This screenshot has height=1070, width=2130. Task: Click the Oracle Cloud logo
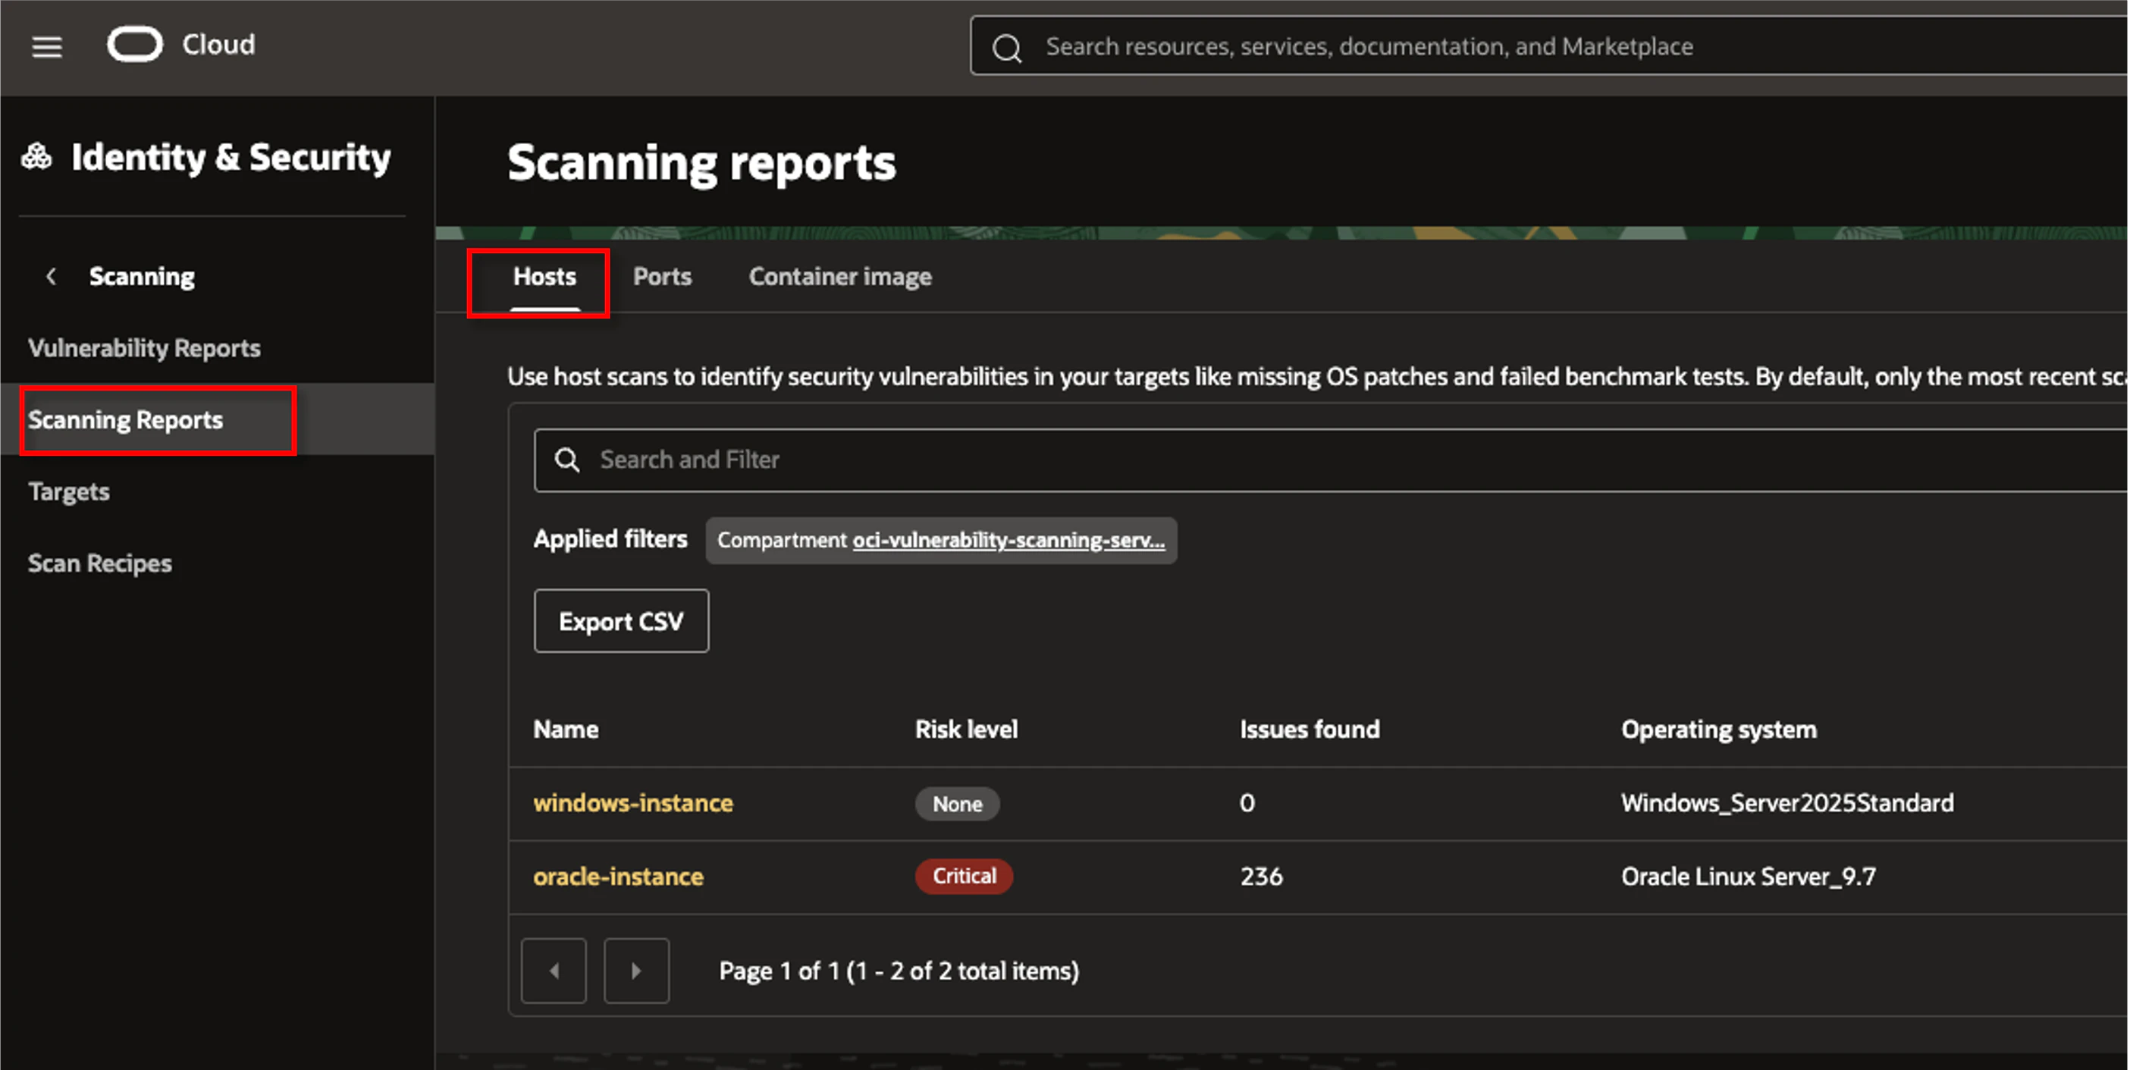tap(135, 45)
